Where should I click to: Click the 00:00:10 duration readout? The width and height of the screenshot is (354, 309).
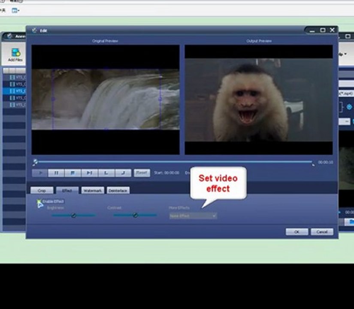pos(326,162)
